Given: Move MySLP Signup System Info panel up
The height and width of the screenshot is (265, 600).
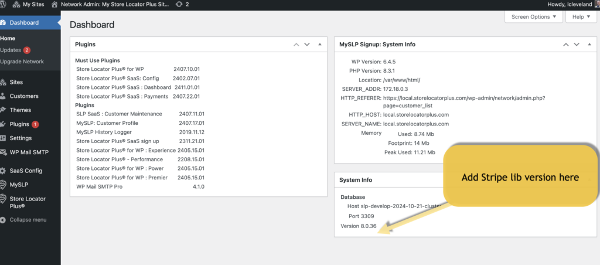Looking at the screenshot, I should (x=565, y=45).
